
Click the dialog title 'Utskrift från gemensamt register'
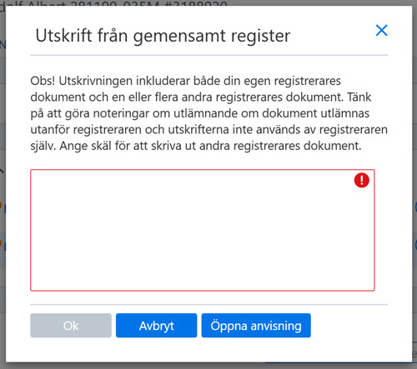(163, 36)
